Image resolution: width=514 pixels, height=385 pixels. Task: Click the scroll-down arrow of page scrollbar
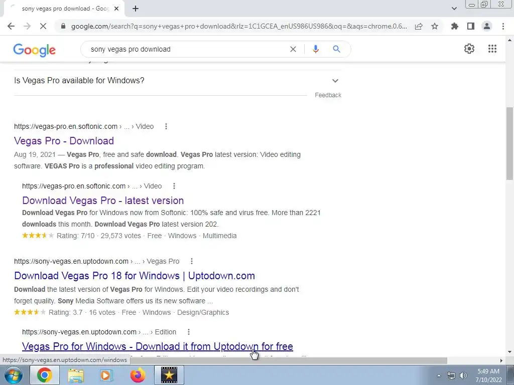click(x=509, y=352)
